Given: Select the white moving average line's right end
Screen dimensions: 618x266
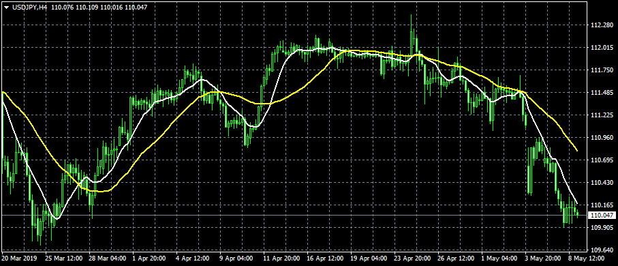Looking at the screenshot, I should [577, 203].
